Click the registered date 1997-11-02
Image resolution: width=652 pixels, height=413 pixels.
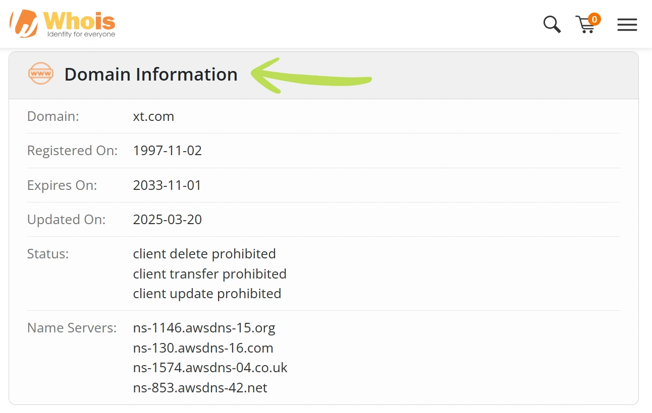[168, 151]
